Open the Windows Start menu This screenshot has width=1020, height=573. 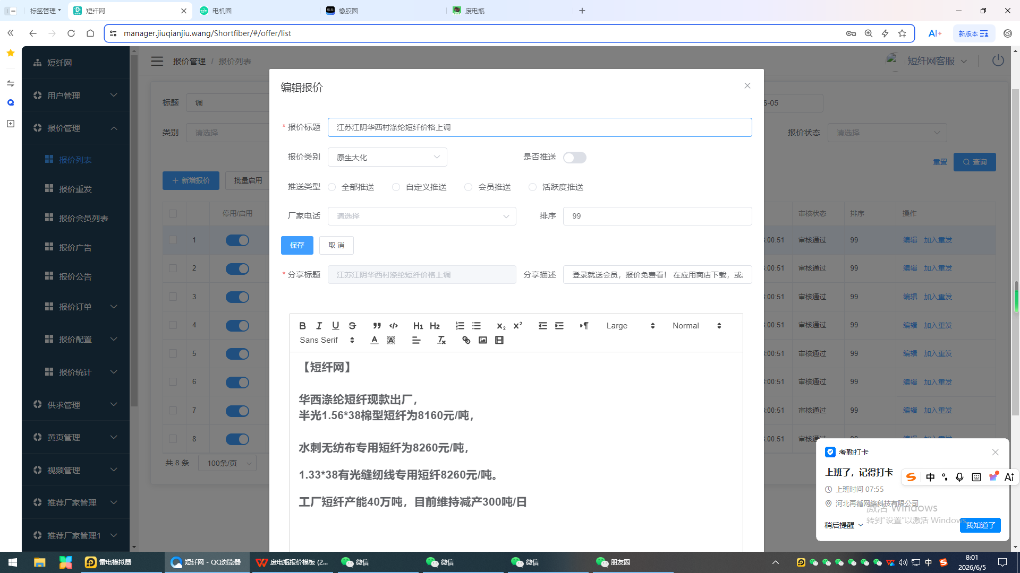click(x=13, y=562)
